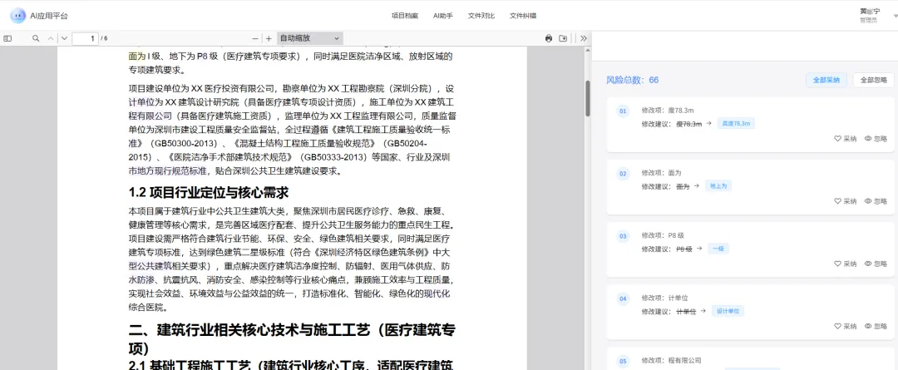Click the 设计单位 suggestion tag
This screenshot has height=370, width=898.
(728, 311)
